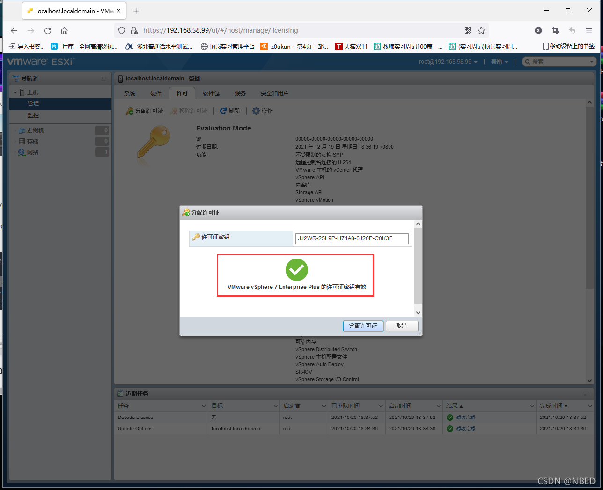
Task: Select 监控 in navigator tree
Action: pos(33,115)
